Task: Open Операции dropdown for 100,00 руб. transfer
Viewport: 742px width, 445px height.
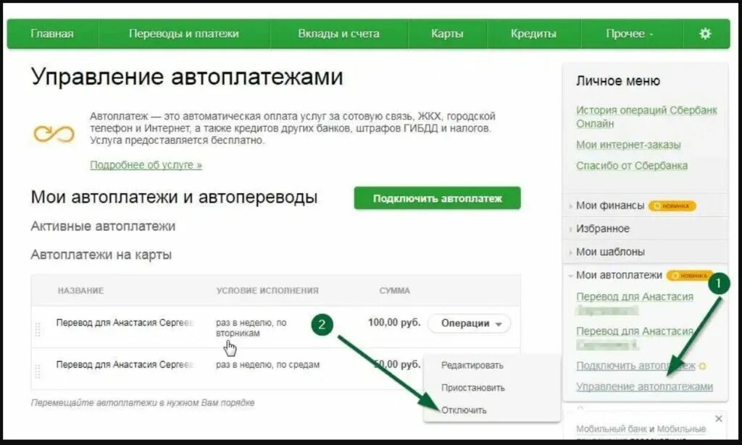Action: click(470, 323)
